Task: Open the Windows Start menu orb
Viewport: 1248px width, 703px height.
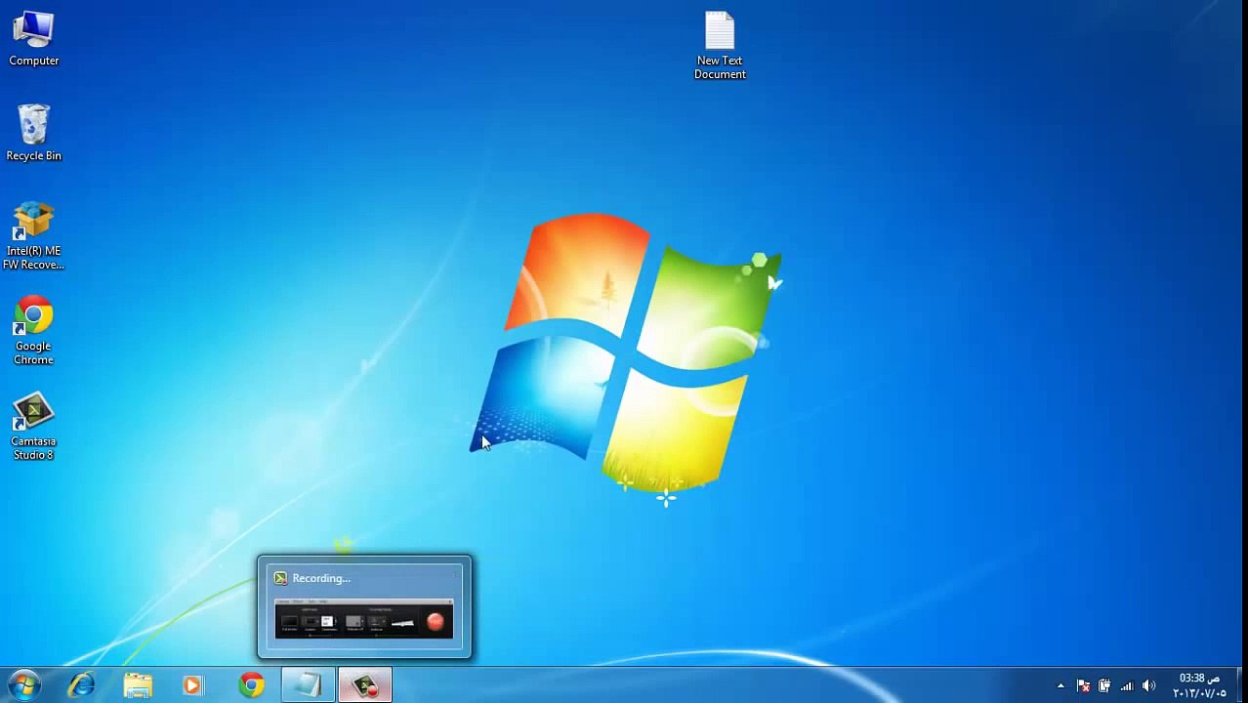Action: (x=23, y=685)
